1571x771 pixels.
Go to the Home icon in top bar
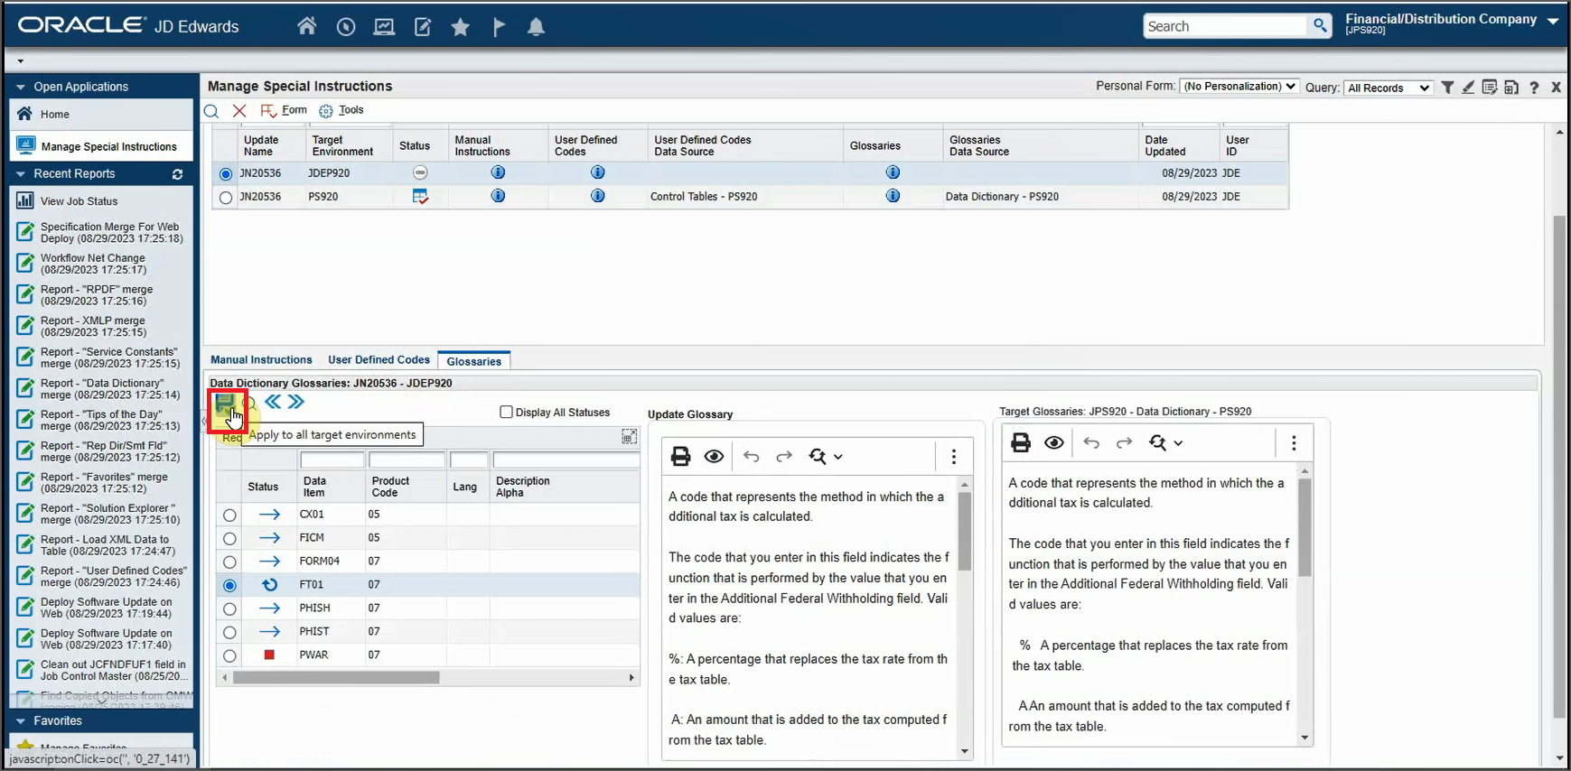pos(307,27)
